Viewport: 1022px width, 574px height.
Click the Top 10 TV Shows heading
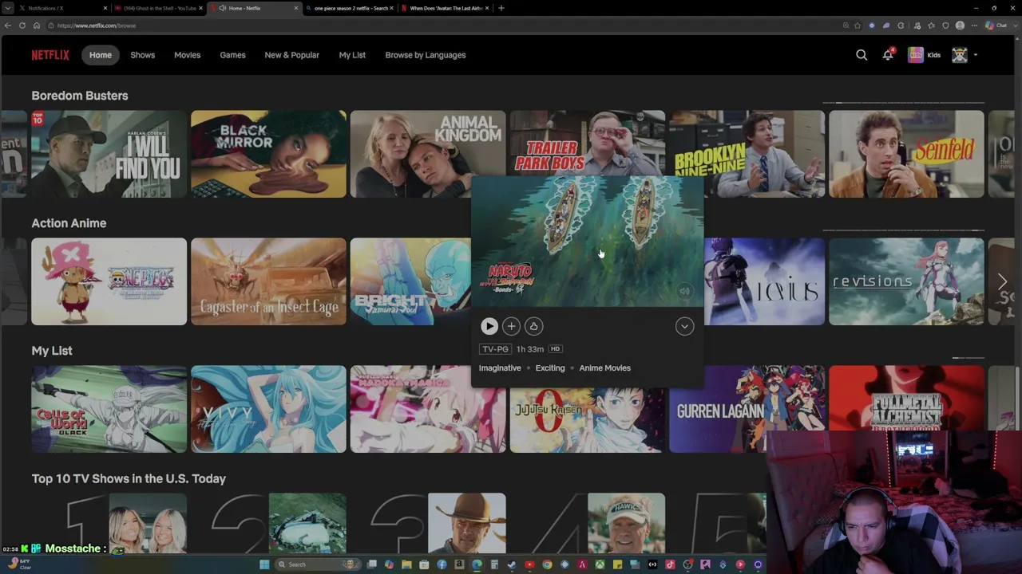pyautogui.click(x=129, y=478)
